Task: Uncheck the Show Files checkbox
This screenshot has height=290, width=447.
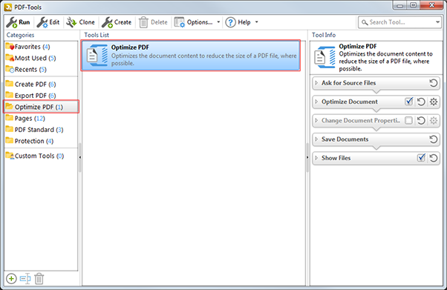Action: (x=421, y=157)
